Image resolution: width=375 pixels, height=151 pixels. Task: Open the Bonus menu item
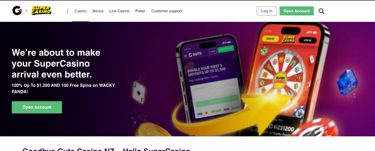coord(98,11)
